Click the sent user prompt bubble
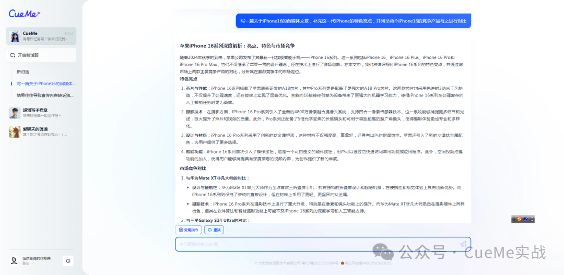This screenshot has height=275, width=564. tap(353, 21)
